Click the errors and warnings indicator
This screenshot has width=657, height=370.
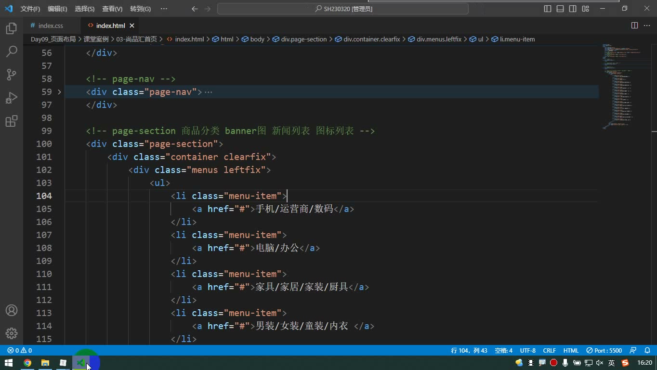20,350
